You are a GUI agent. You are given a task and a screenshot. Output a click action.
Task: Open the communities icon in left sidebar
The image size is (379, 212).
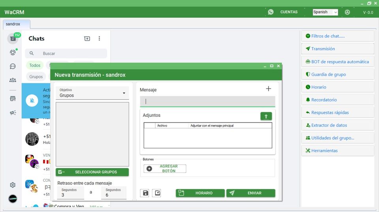tap(13, 80)
